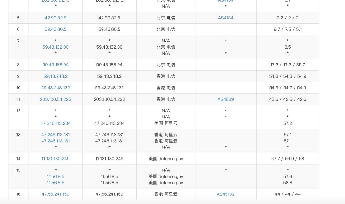This screenshot has height=204, width=345.
Task: Click the blue 47.56.241.169 link
Action: (x=56, y=194)
